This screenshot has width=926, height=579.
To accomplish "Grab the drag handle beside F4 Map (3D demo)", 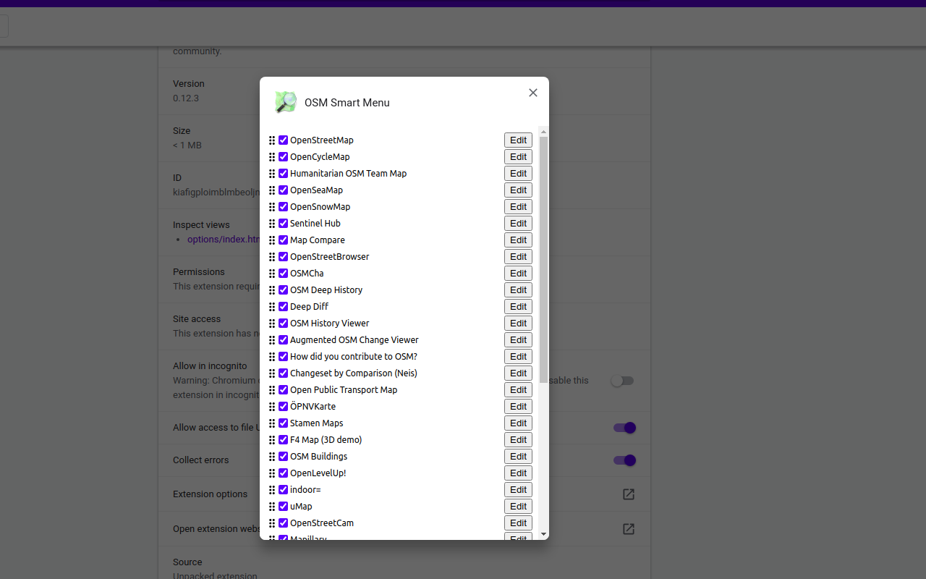I will 272,440.
